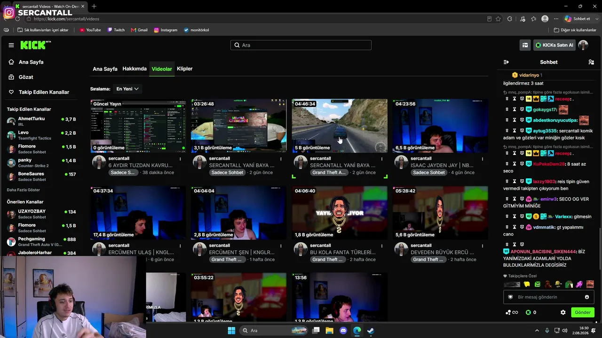
Task: Open Levo channel in sidebar
Action: coord(41,135)
